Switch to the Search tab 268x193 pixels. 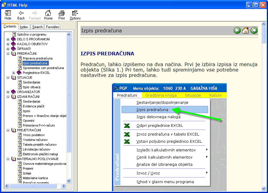point(37,27)
